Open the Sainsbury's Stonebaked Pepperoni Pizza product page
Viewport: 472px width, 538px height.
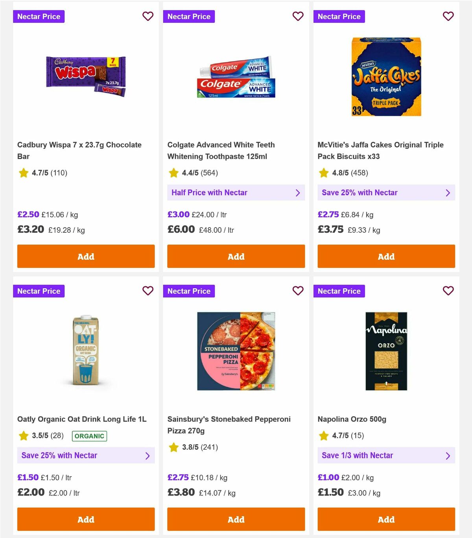point(229,425)
